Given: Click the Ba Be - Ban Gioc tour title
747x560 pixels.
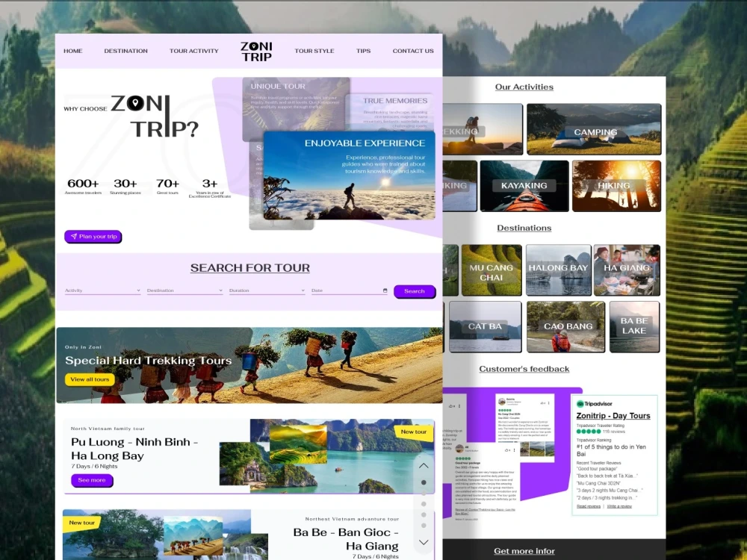Looking at the screenshot, I should [x=346, y=538].
